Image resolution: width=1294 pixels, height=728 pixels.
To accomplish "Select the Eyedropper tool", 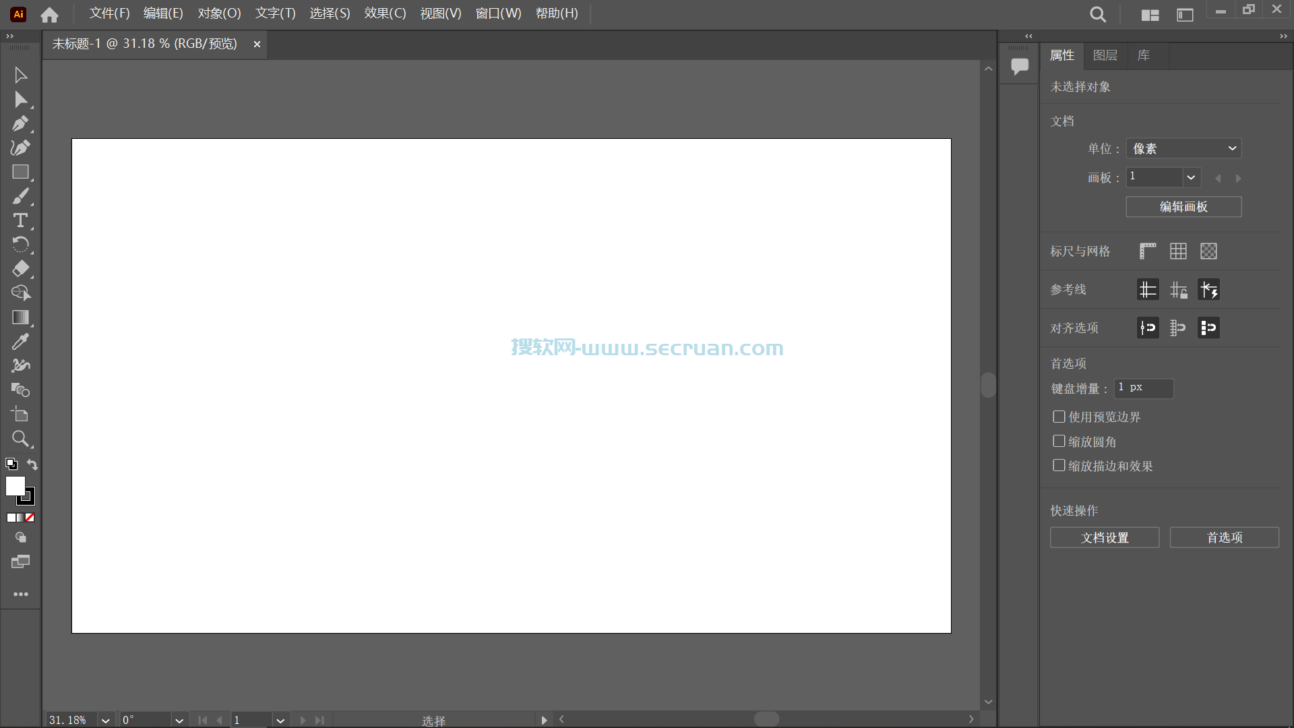I will point(20,342).
